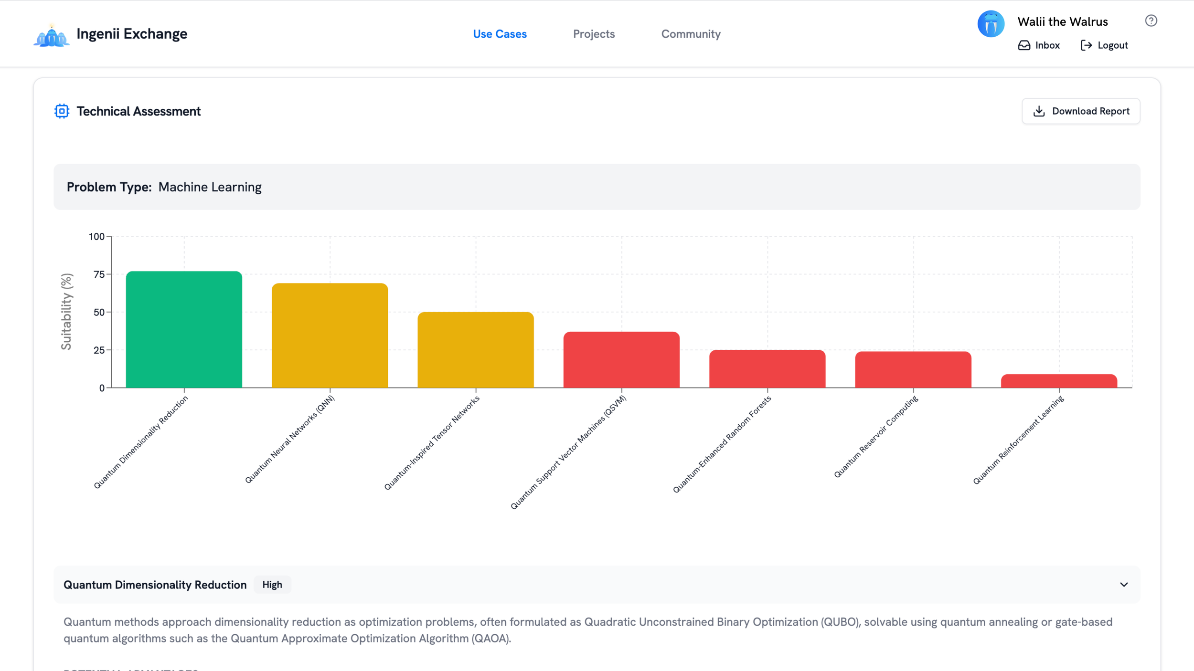Open the Community page
This screenshot has width=1194, height=671.
pos(691,33)
